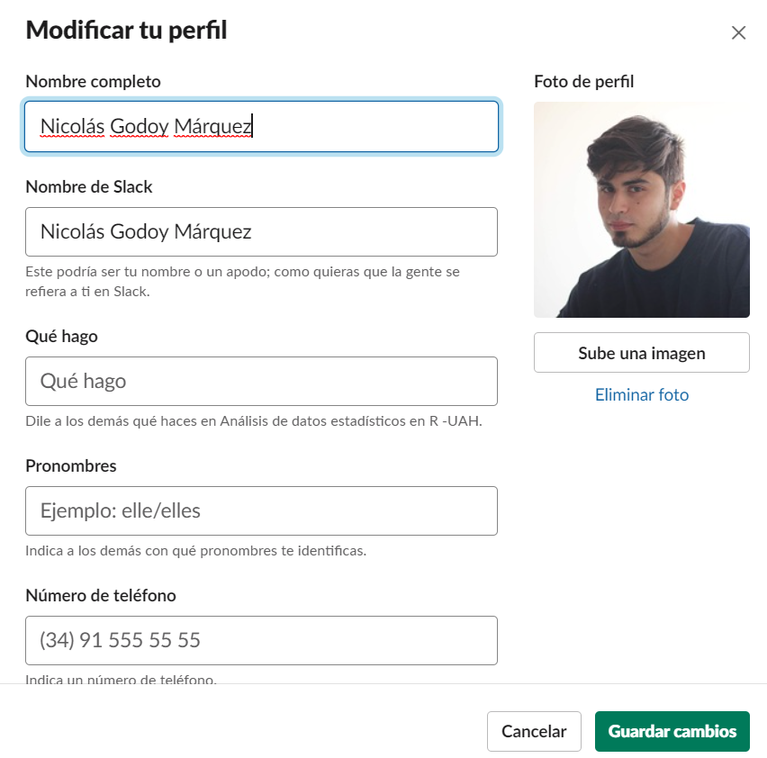Activate the Número de teléfono field
The image size is (767, 758).
(x=261, y=640)
